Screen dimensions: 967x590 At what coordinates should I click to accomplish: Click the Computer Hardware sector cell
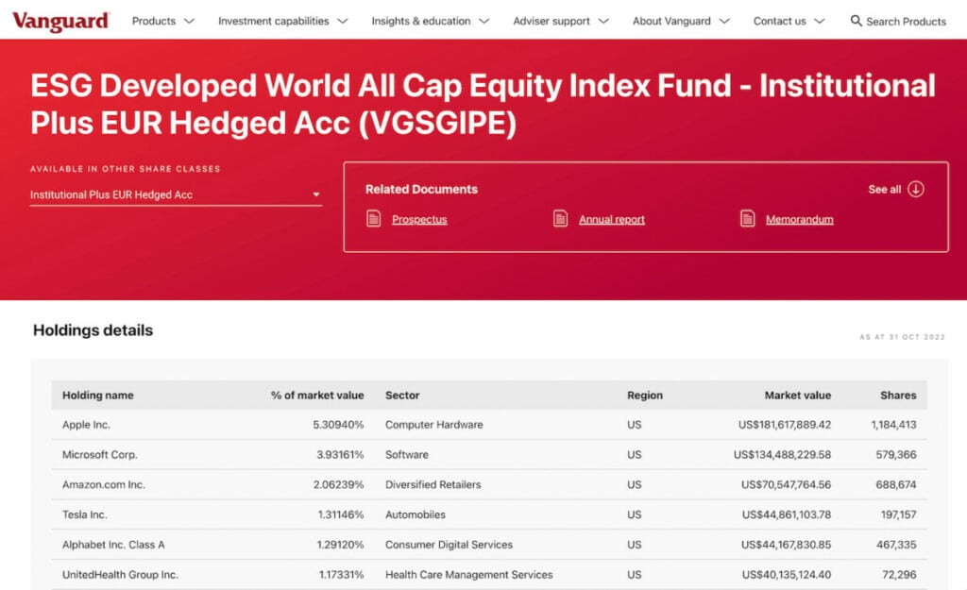pos(434,425)
